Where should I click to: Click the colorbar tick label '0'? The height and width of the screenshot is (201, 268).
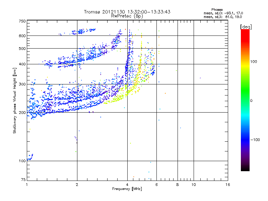(x=251, y=100)
